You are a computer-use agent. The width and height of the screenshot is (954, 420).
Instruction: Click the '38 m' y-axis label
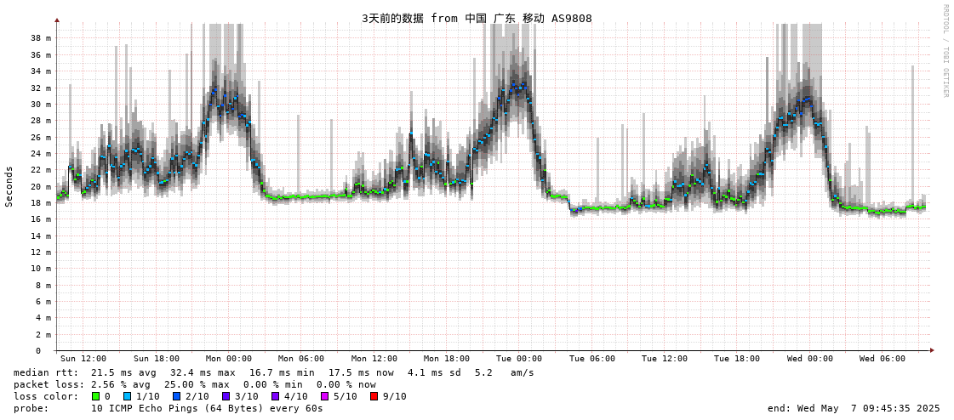(40, 37)
